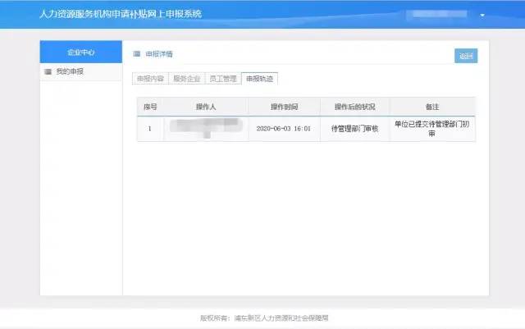Click the list icon beside 我的申报
Image resolution: width=525 pixels, height=329 pixels.
48,72
